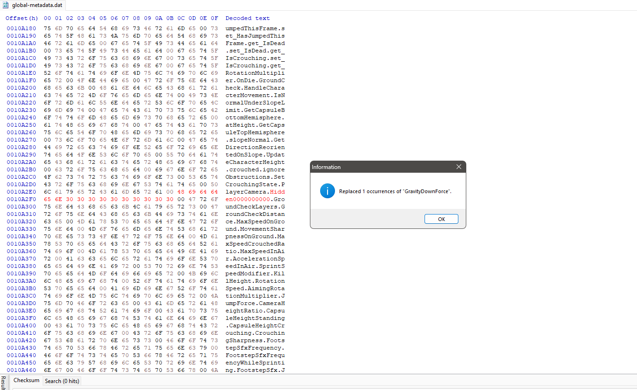637x390 pixels.
Task: Click decoded text 'en0000000000.Gro'
Action: 255,200
